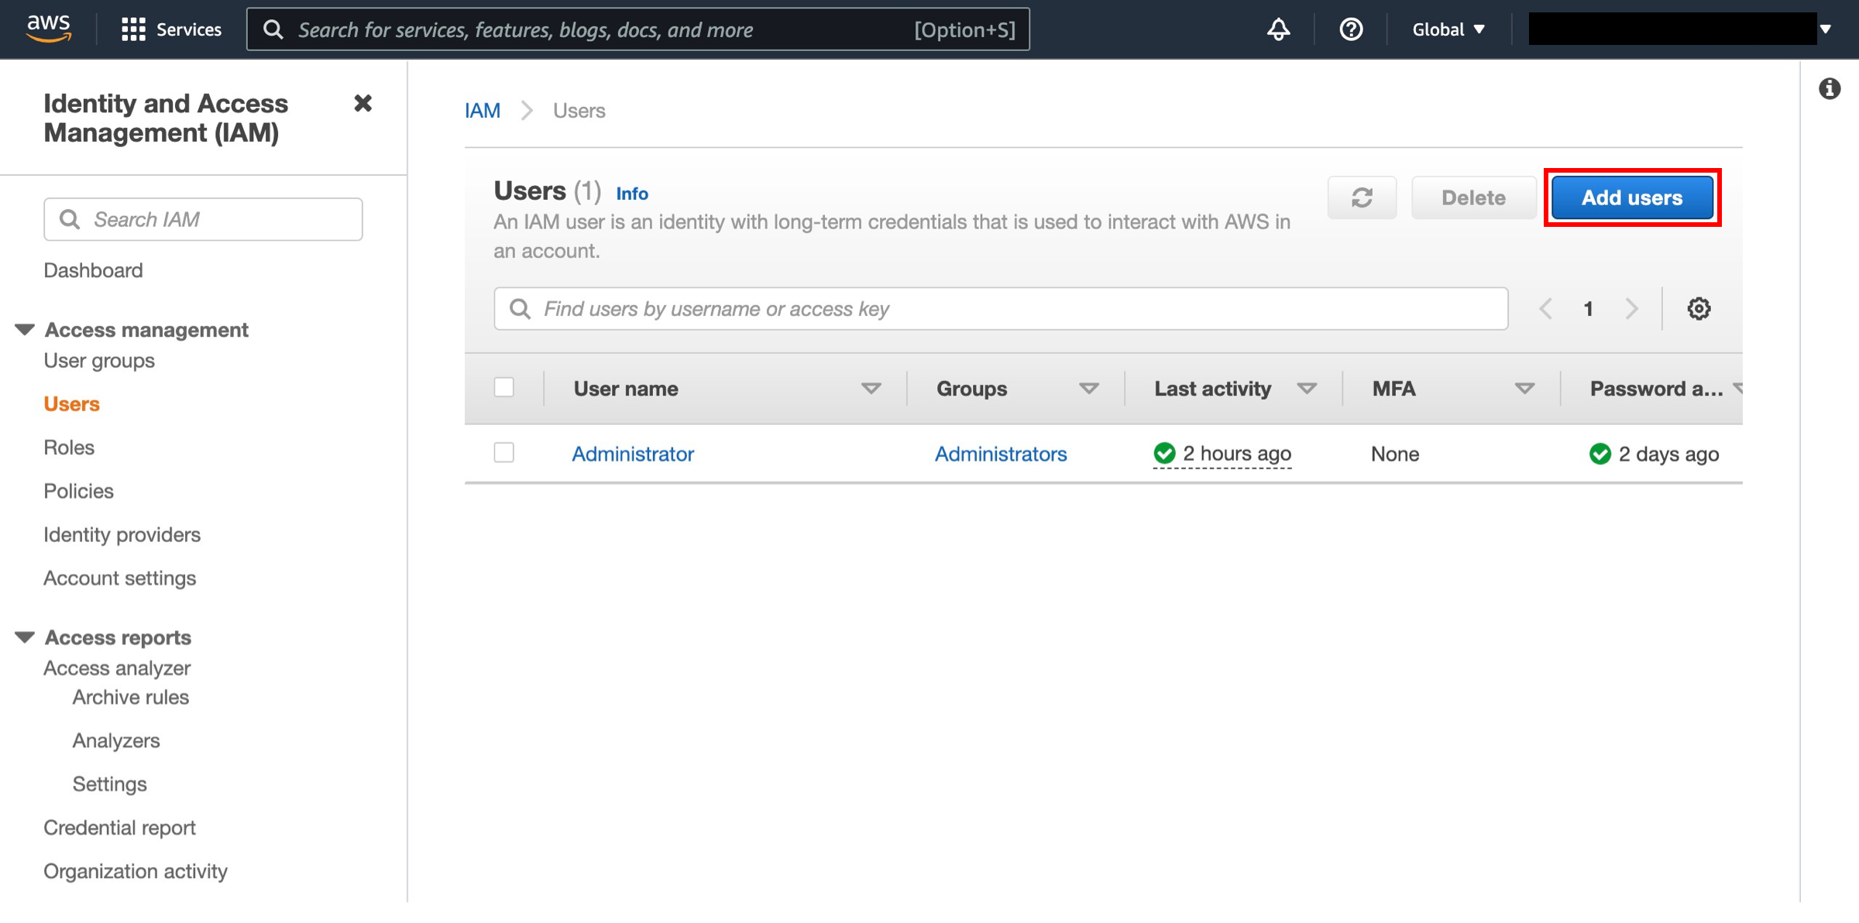Open Roles in the sidebar
The width and height of the screenshot is (1859, 923).
pyautogui.click(x=69, y=448)
